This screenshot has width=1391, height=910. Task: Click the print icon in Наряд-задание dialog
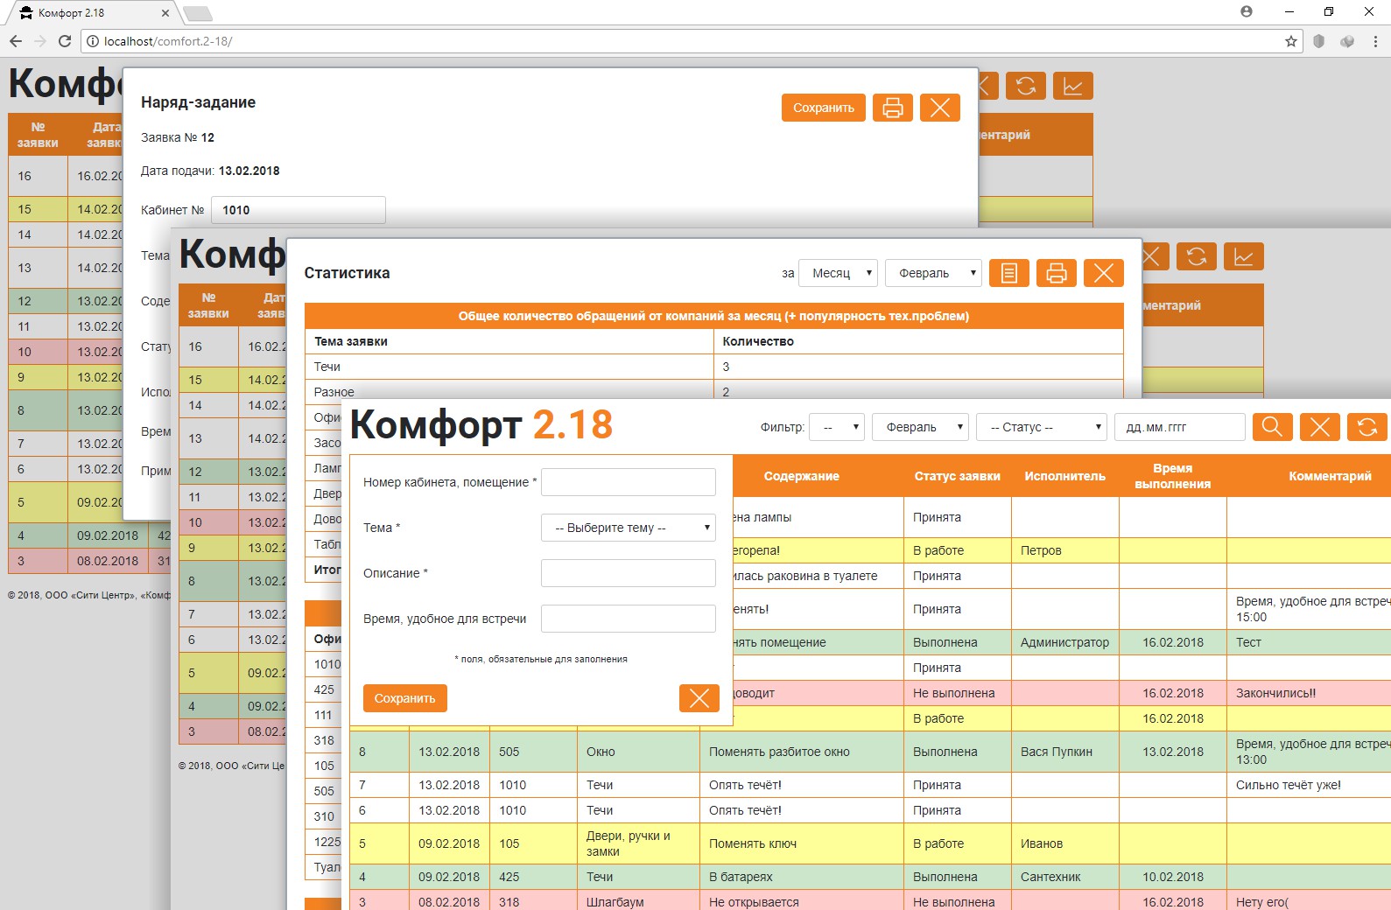tap(892, 108)
